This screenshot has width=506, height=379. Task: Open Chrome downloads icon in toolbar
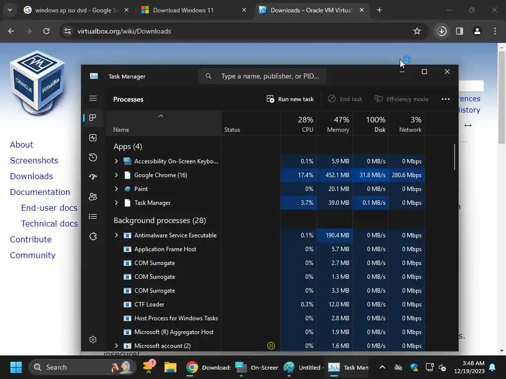pyautogui.click(x=442, y=31)
